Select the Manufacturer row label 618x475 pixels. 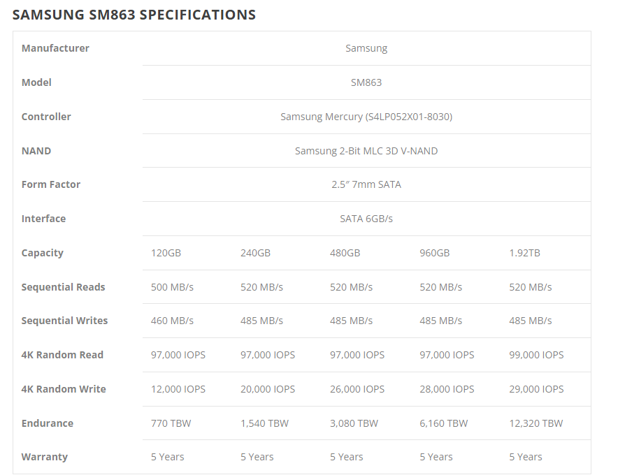(55, 48)
